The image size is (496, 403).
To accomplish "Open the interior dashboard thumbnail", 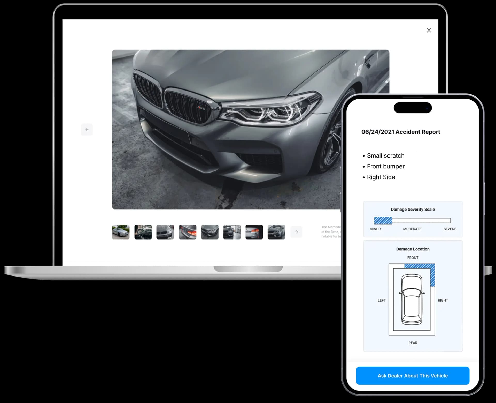I will click(x=143, y=232).
